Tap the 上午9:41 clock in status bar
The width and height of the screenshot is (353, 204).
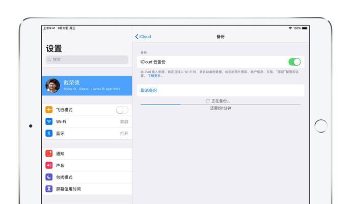(x=49, y=28)
